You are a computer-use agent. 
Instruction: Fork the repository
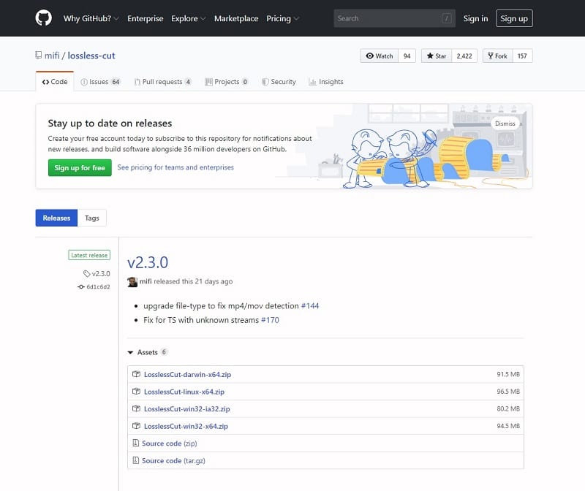click(x=498, y=56)
